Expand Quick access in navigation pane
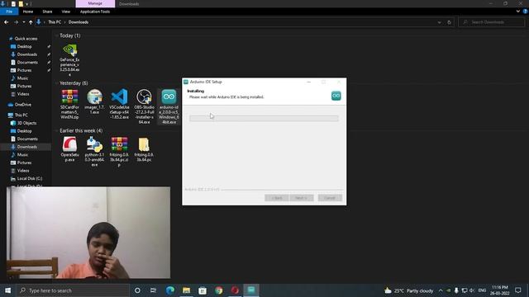The width and height of the screenshot is (529, 297). (x=5, y=39)
